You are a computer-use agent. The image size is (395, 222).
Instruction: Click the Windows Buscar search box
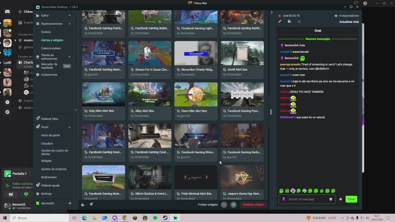[x=39, y=218]
